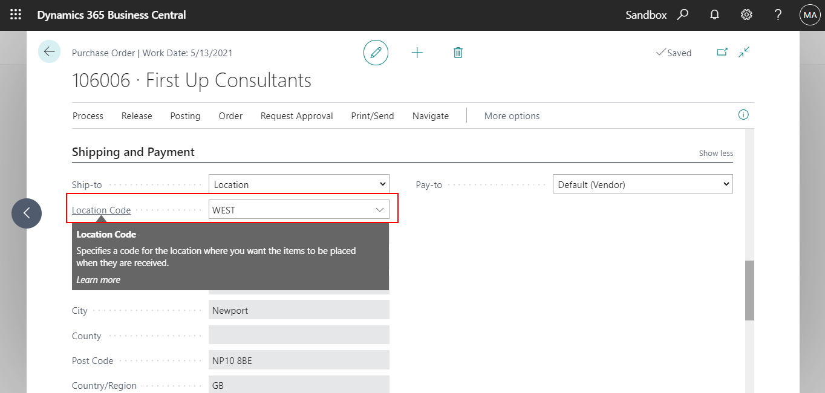Screen dimensions: 825x393
Task: Delete the purchase order using the trash icon
Action: click(x=458, y=53)
